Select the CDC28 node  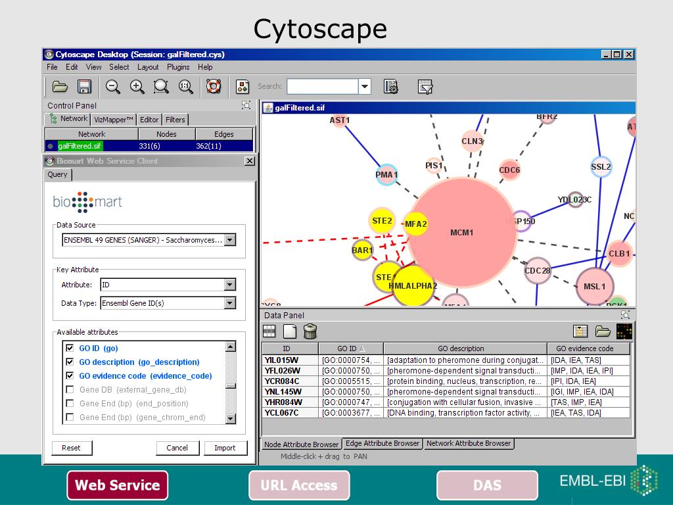[x=538, y=270]
